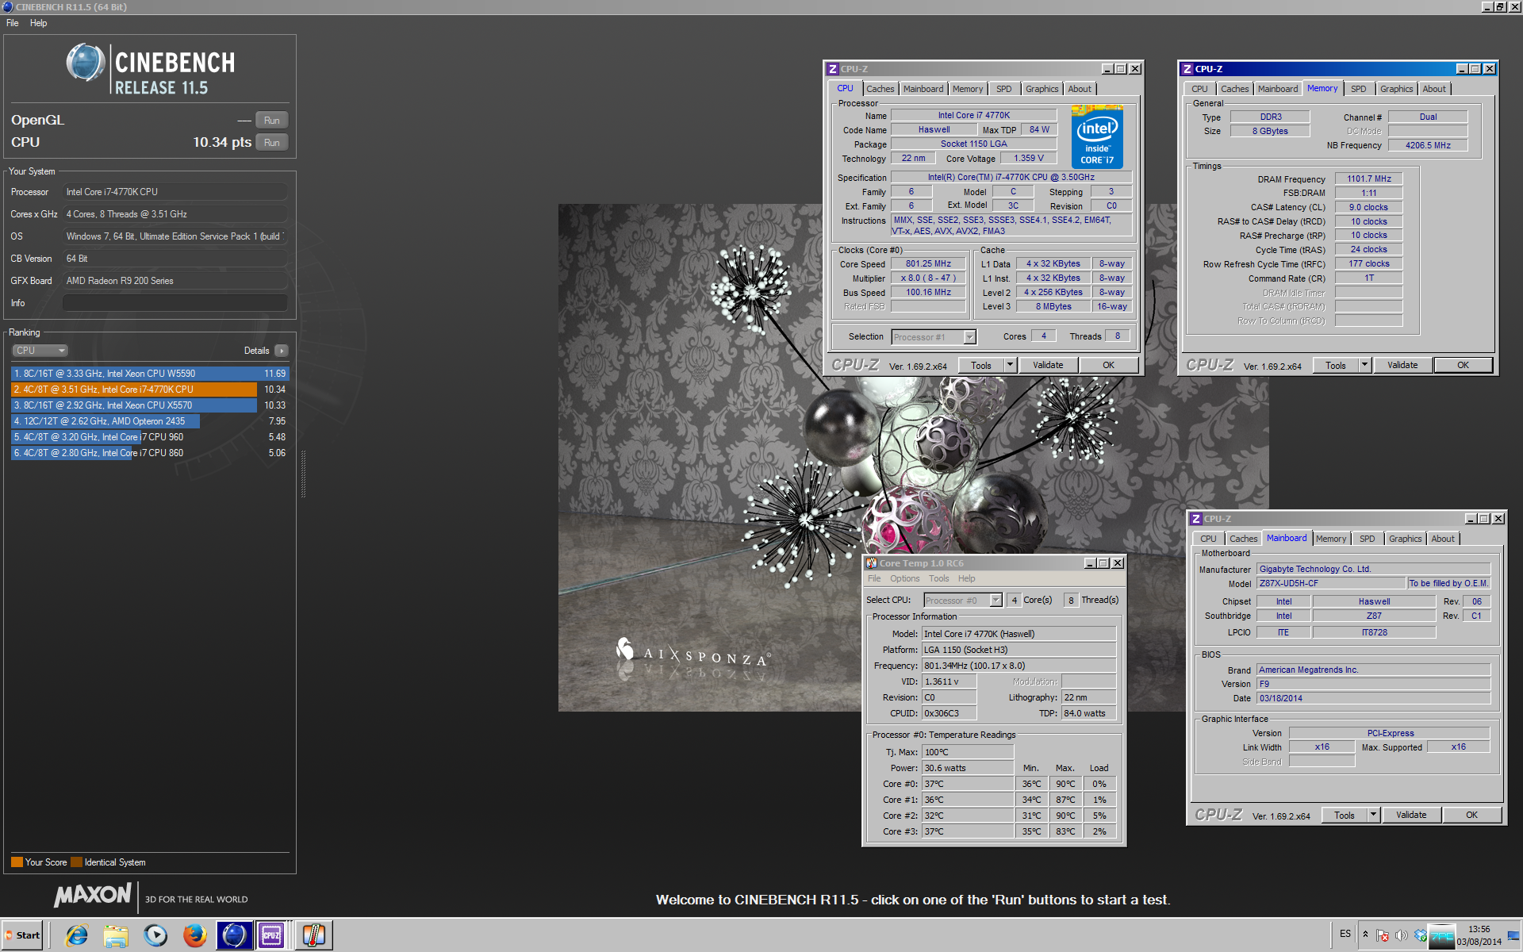Screen dimensions: 1523x952
Task: Click the Show Desktop tray icon
Action: tap(1513, 936)
